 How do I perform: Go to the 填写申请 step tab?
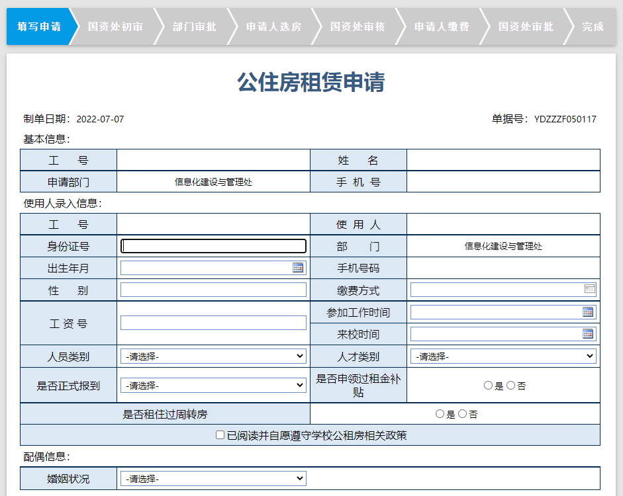[x=38, y=26]
